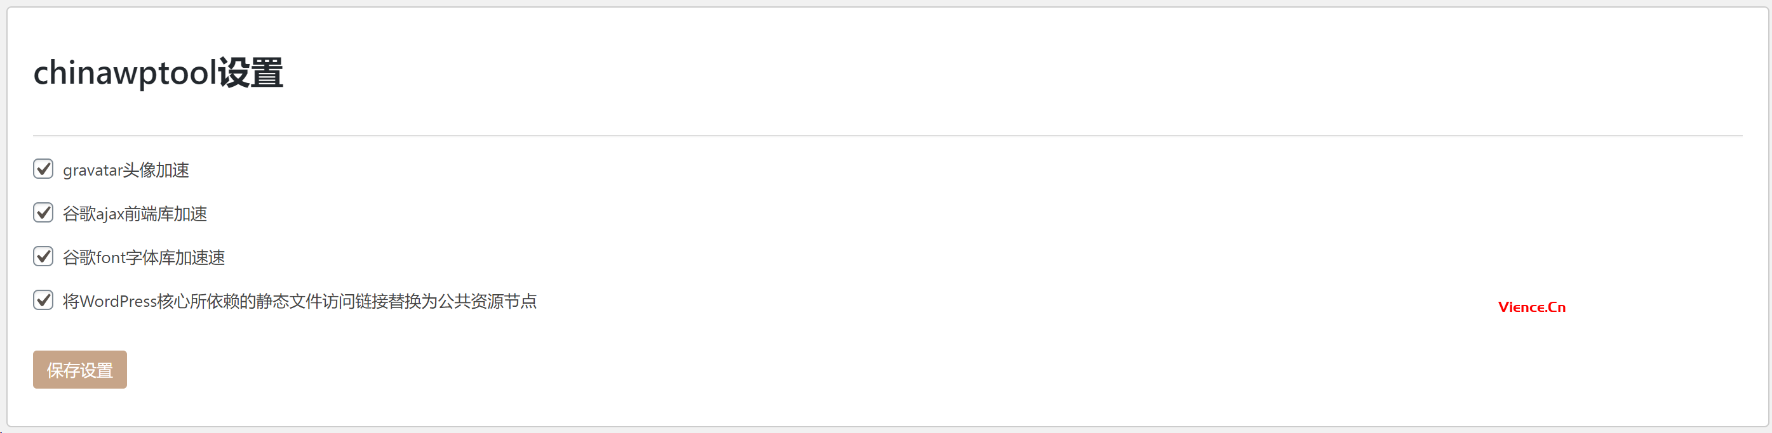Untick the WordPress静态文件 replacement checkbox
Screen dimensions: 1772x433
(x=43, y=300)
